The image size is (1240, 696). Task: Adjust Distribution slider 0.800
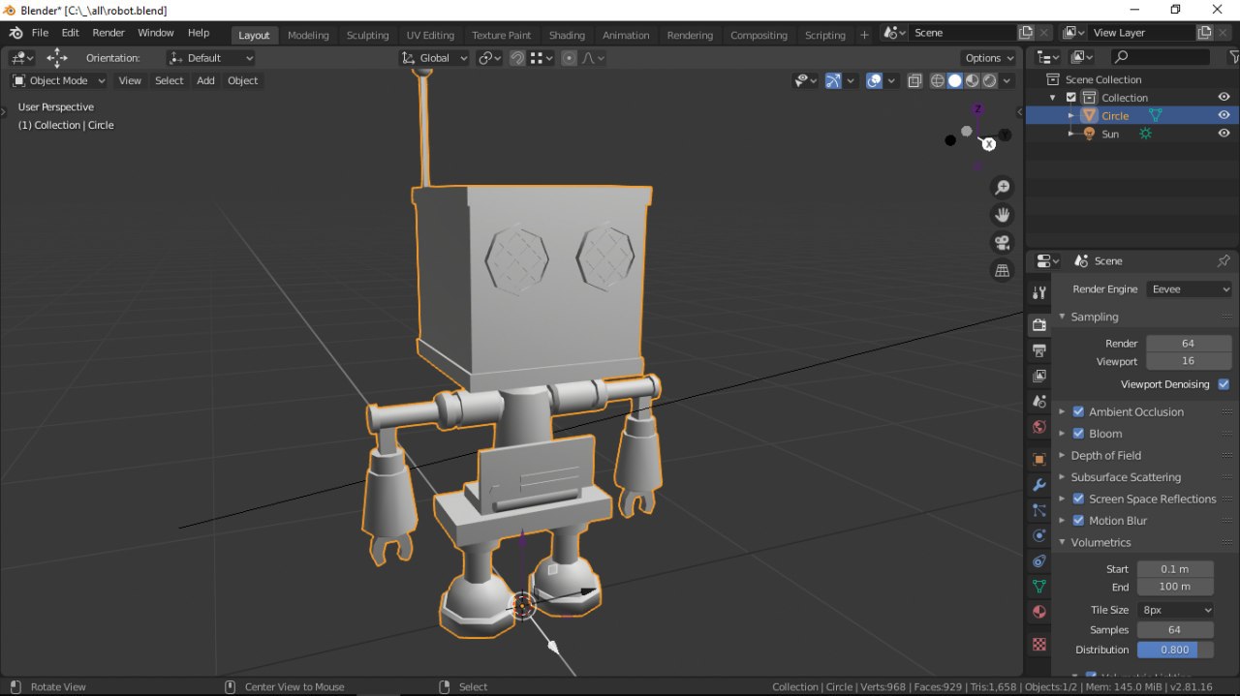click(x=1175, y=650)
